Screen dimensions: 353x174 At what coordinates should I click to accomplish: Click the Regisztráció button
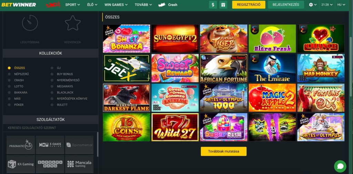(x=249, y=4)
